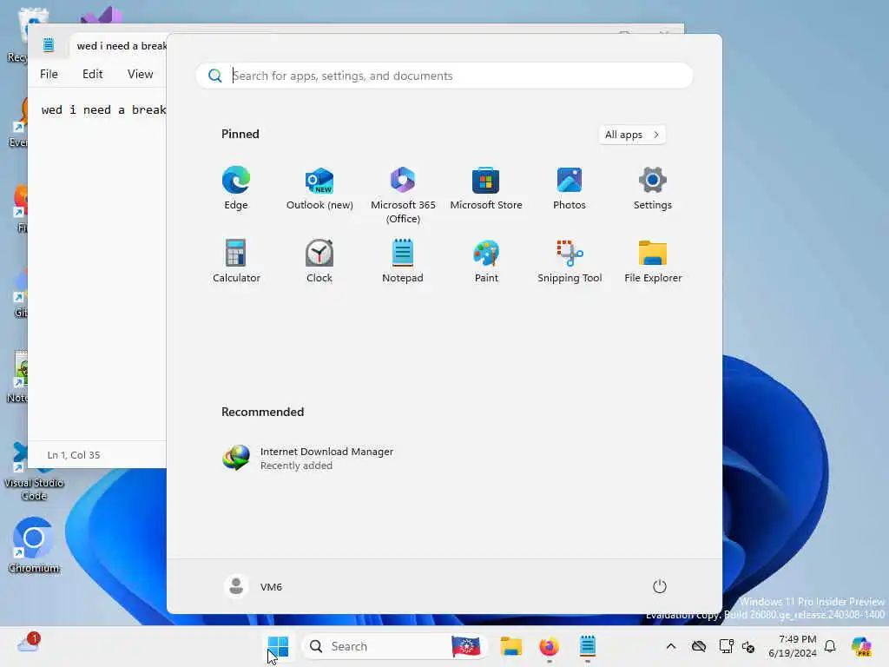Show hidden system tray icons
The width and height of the screenshot is (889, 667).
[671, 646]
